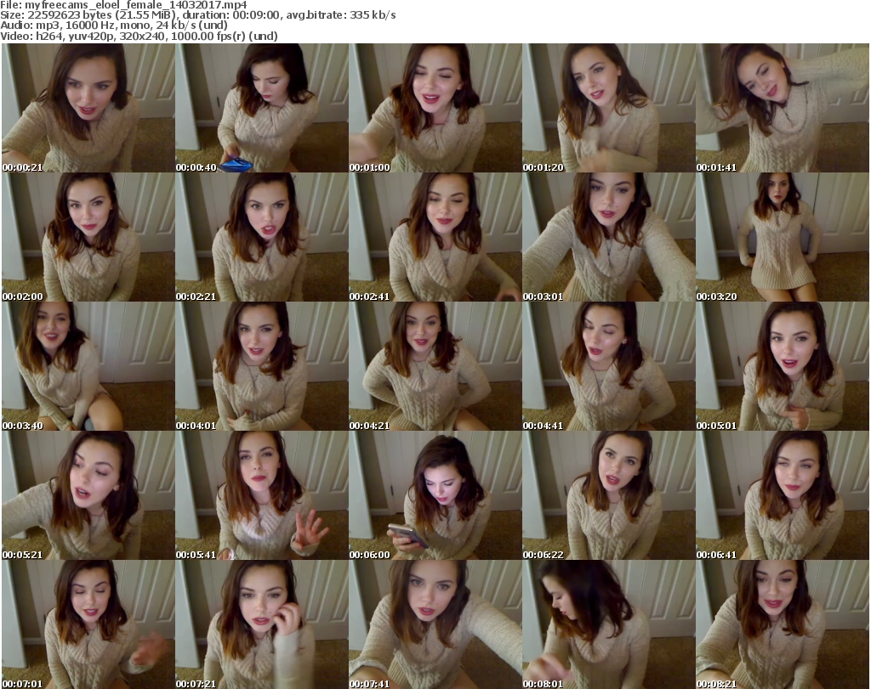Pick the thumbnail stamped 00:06:00

tap(435, 495)
